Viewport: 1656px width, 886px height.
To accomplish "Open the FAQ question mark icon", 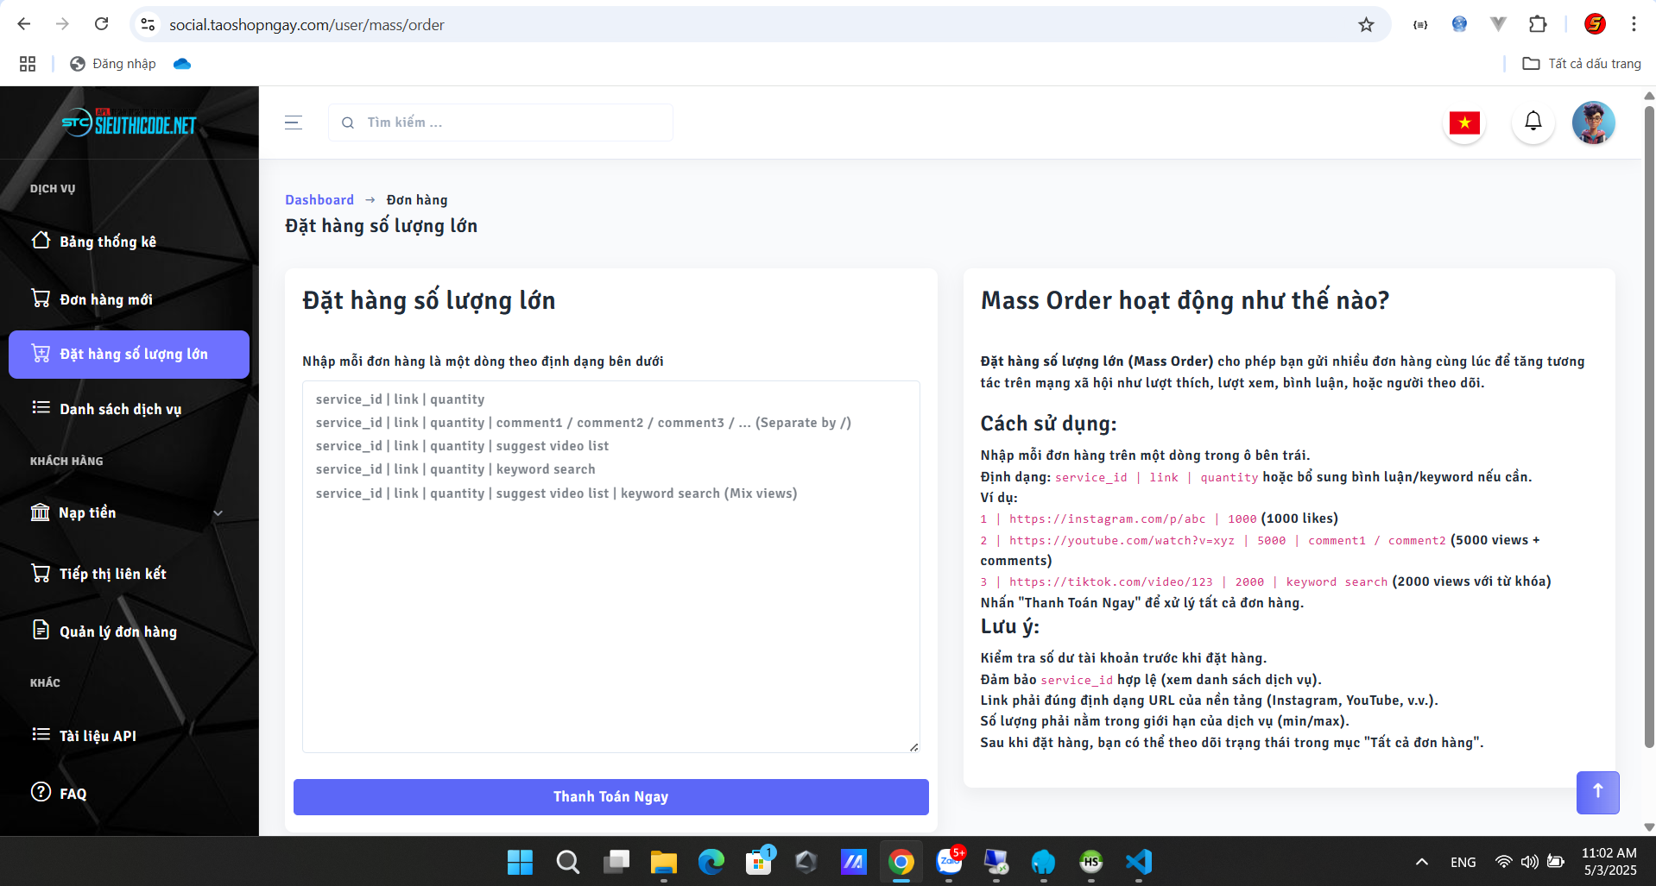I will tap(40, 793).
